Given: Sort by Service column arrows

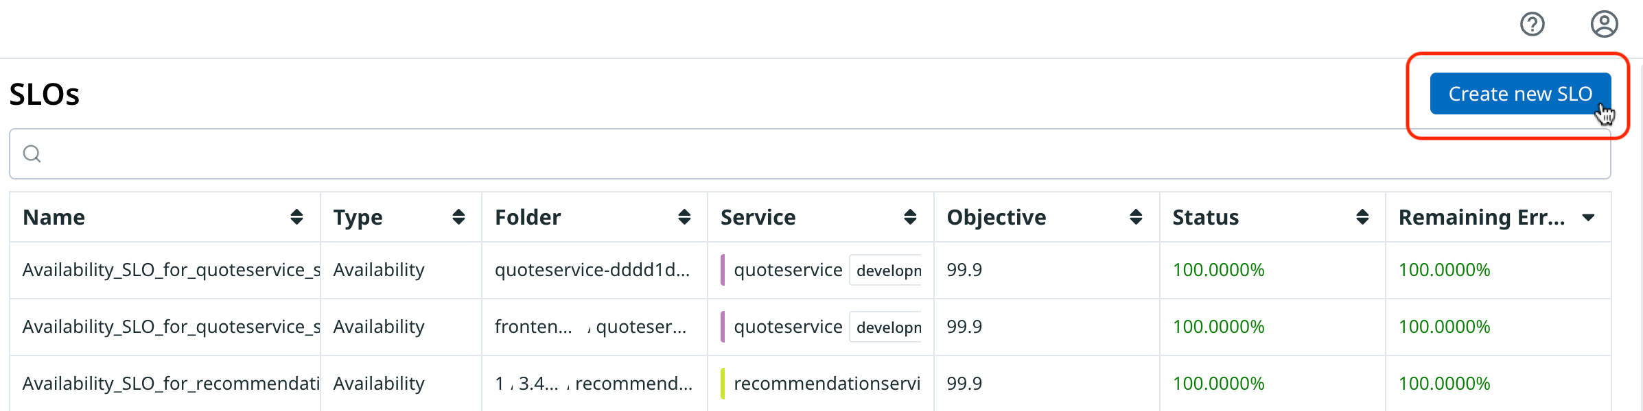Looking at the screenshot, I should 910,217.
